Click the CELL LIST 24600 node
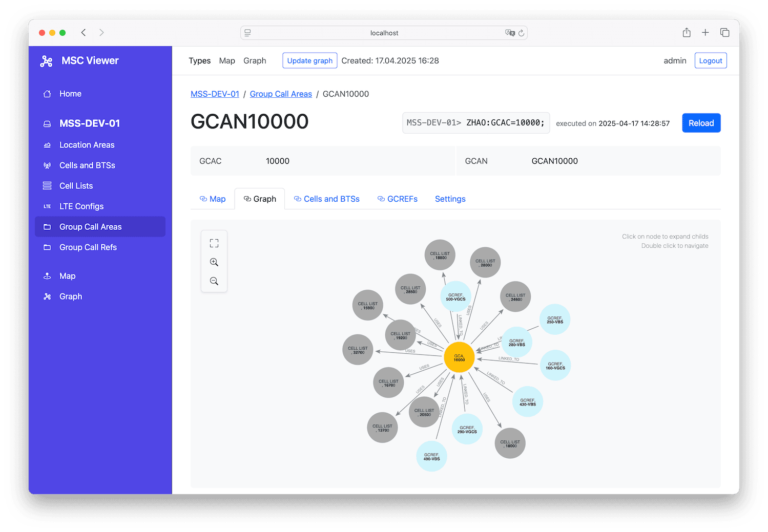Image resolution: width=768 pixels, height=532 pixels. point(515,296)
